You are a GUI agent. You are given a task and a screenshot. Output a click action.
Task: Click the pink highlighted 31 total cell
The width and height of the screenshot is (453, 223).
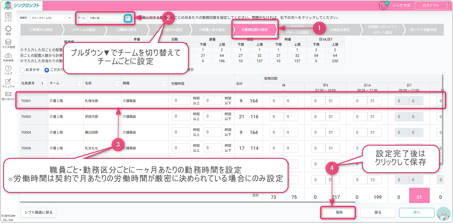[x=419, y=197]
